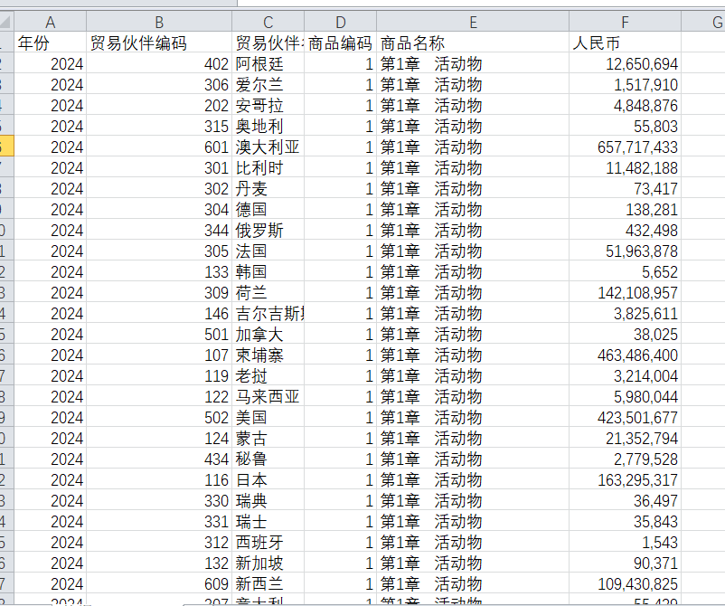The width and height of the screenshot is (725, 606).
Task: Click the 年份 header cell
Action: pos(50,43)
